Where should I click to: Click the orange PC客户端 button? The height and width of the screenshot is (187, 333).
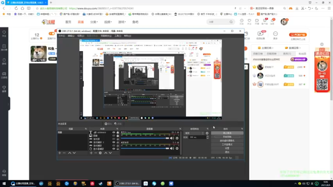[x=298, y=35]
